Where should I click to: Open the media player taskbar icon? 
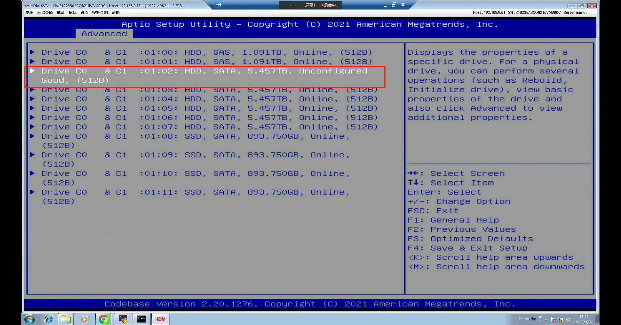(x=85, y=319)
